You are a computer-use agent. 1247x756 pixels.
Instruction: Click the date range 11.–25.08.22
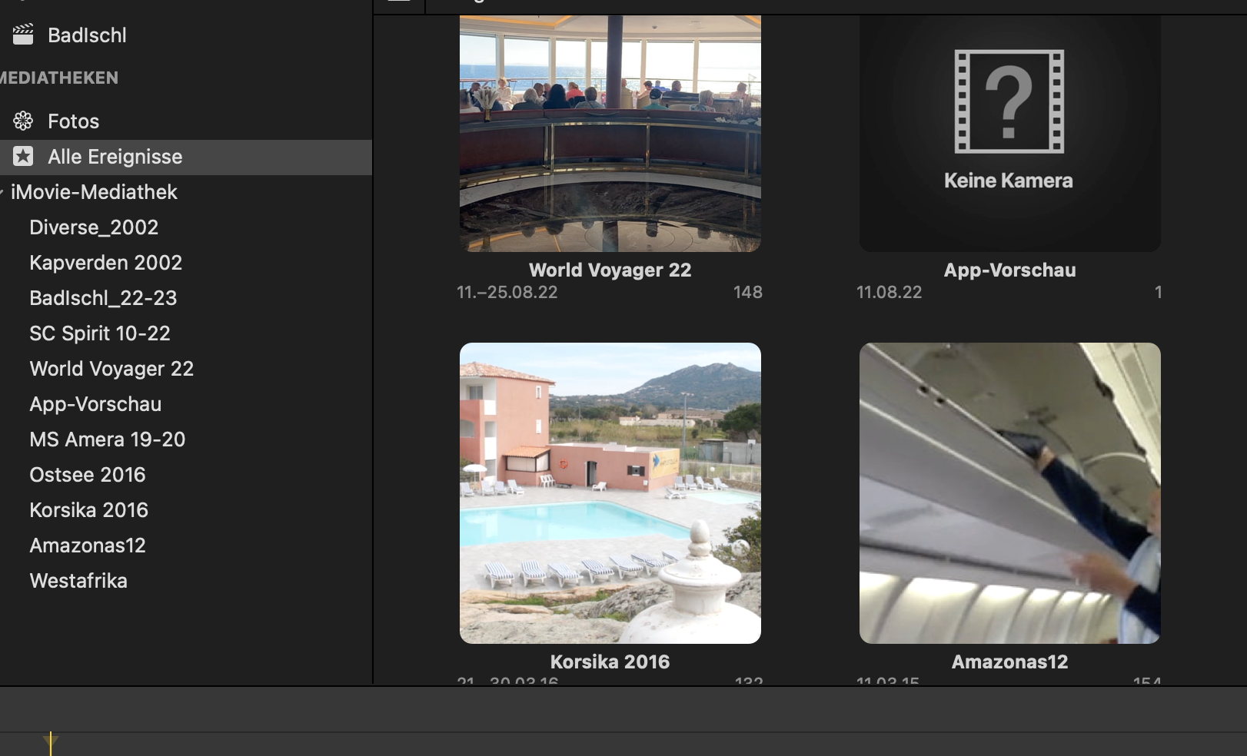click(507, 292)
